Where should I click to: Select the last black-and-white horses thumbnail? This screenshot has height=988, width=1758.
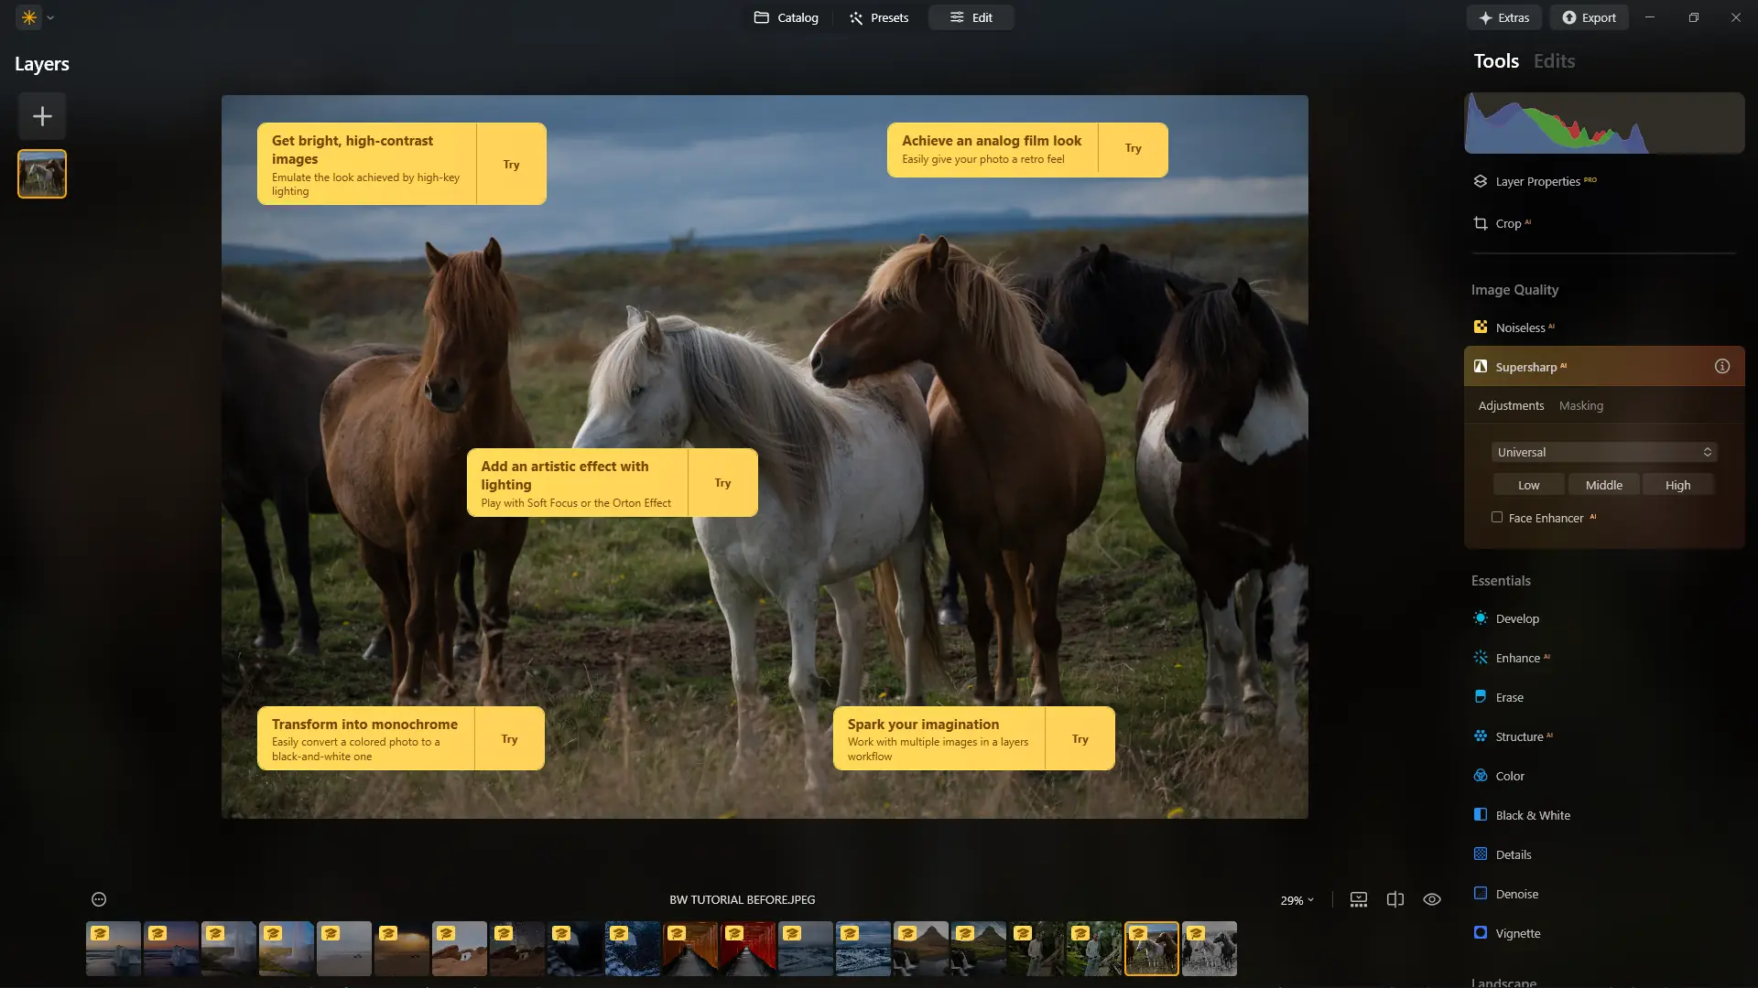click(x=1209, y=949)
